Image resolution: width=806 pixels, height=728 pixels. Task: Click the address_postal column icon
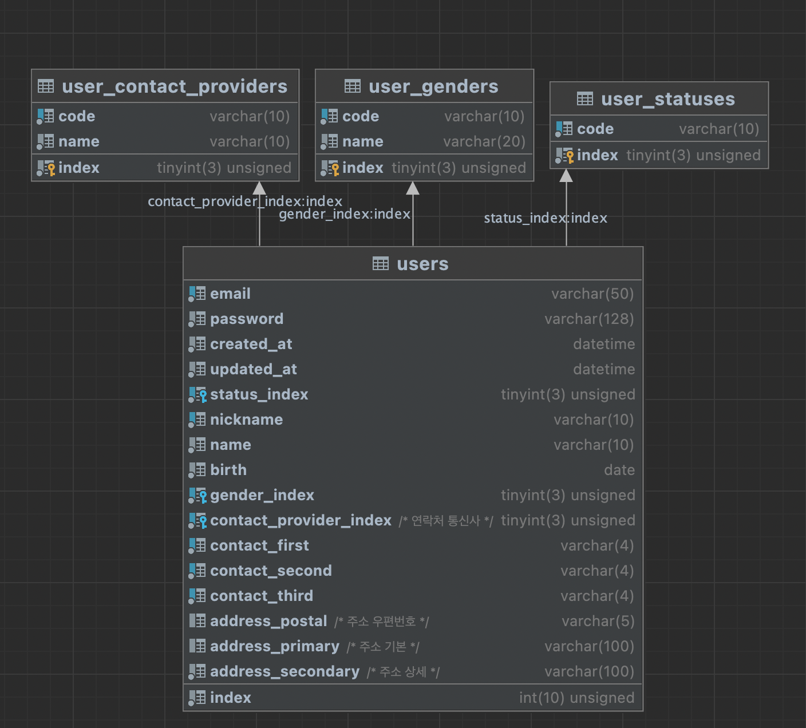tap(197, 621)
